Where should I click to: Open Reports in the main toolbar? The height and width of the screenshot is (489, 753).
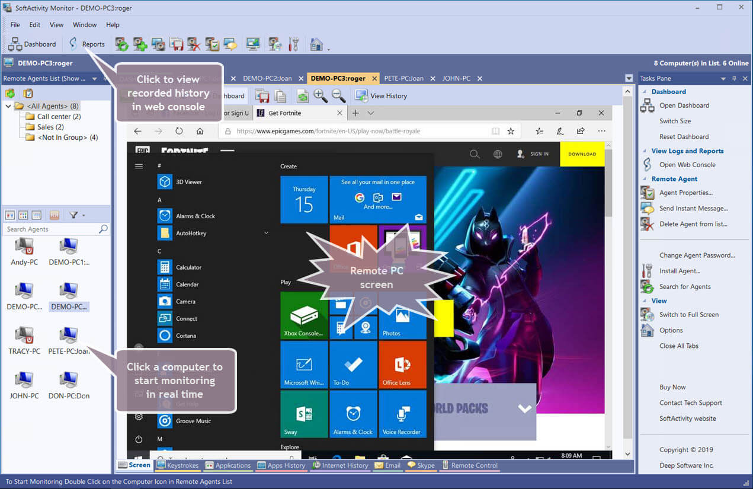[x=86, y=44]
